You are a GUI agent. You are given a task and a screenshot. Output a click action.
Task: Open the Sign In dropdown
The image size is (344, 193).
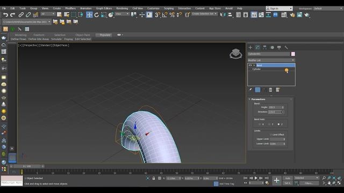tap(279, 9)
